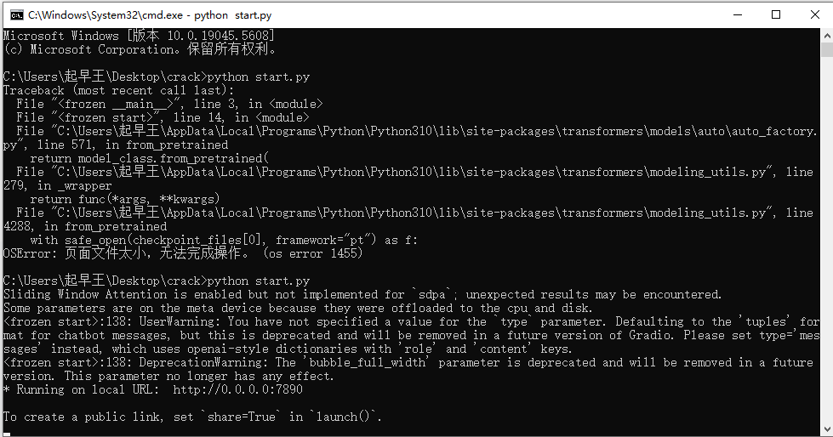This screenshot has width=833, height=437.
Task: Click the 'safe_open(checkpoint_files[0]' code line
Action: [224, 240]
